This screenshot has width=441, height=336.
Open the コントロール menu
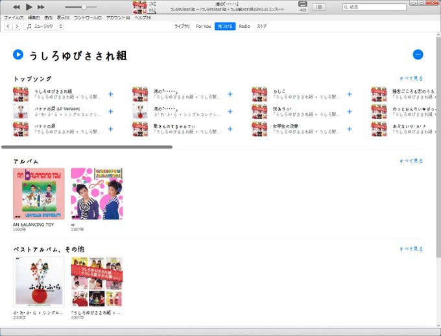[88, 17]
